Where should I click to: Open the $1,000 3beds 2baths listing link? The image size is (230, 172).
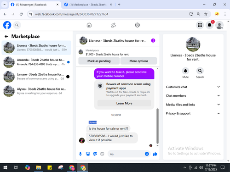(x=107, y=54)
